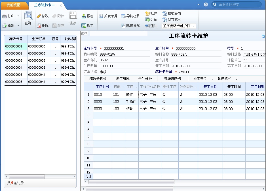
Task: Click the Delete (删除) icon
Action: point(39,26)
